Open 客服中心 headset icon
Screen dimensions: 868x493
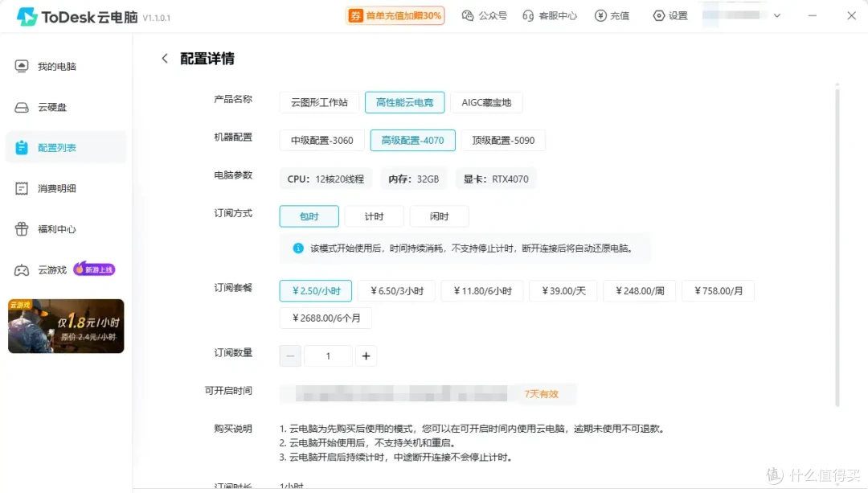[528, 15]
